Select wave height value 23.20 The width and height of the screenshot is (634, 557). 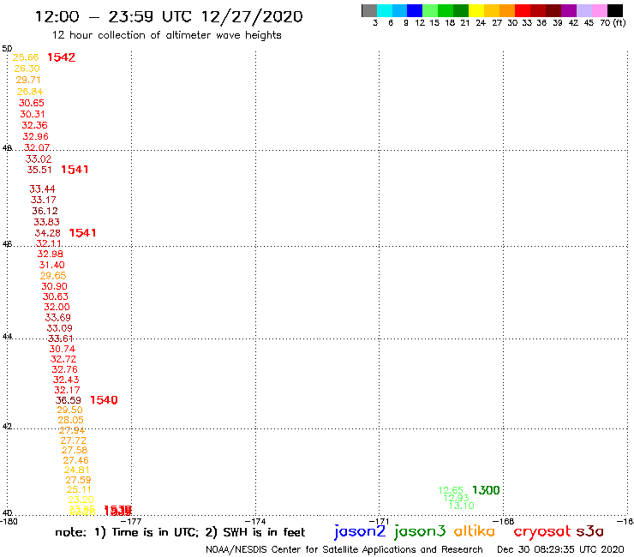81,500
